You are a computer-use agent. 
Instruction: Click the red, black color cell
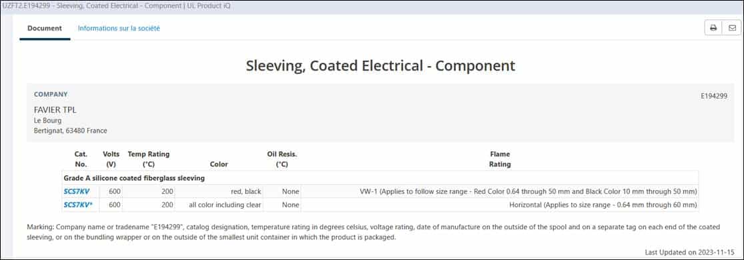point(218,192)
